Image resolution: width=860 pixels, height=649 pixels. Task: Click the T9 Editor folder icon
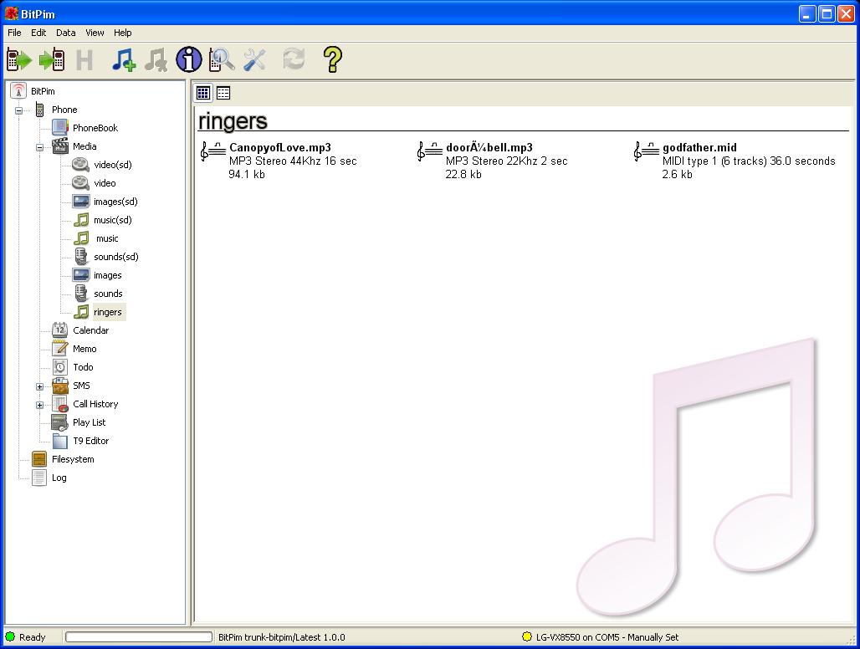59,441
